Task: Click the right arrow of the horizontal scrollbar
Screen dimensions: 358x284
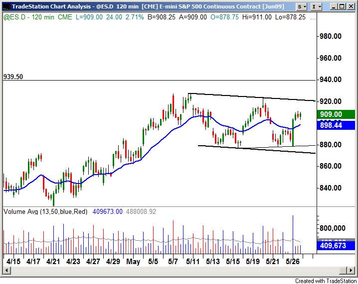Action: [x=351, y=271]
